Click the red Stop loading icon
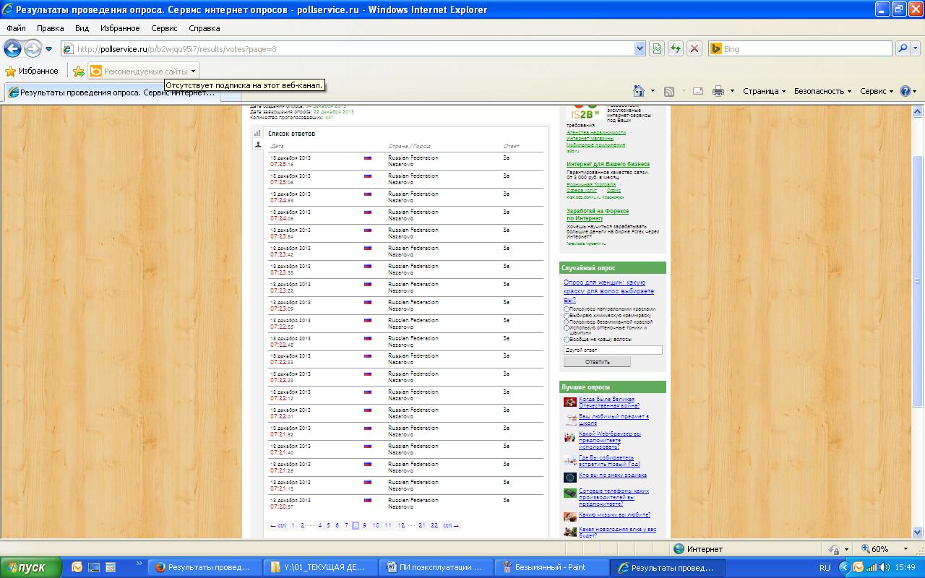The height and width of the screenshot is (578, 925). (694, 48)
